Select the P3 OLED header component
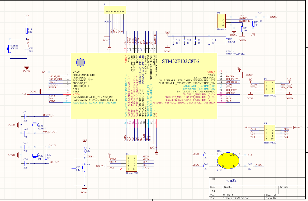Screen dimensions: 308x201 pos(114,11)
